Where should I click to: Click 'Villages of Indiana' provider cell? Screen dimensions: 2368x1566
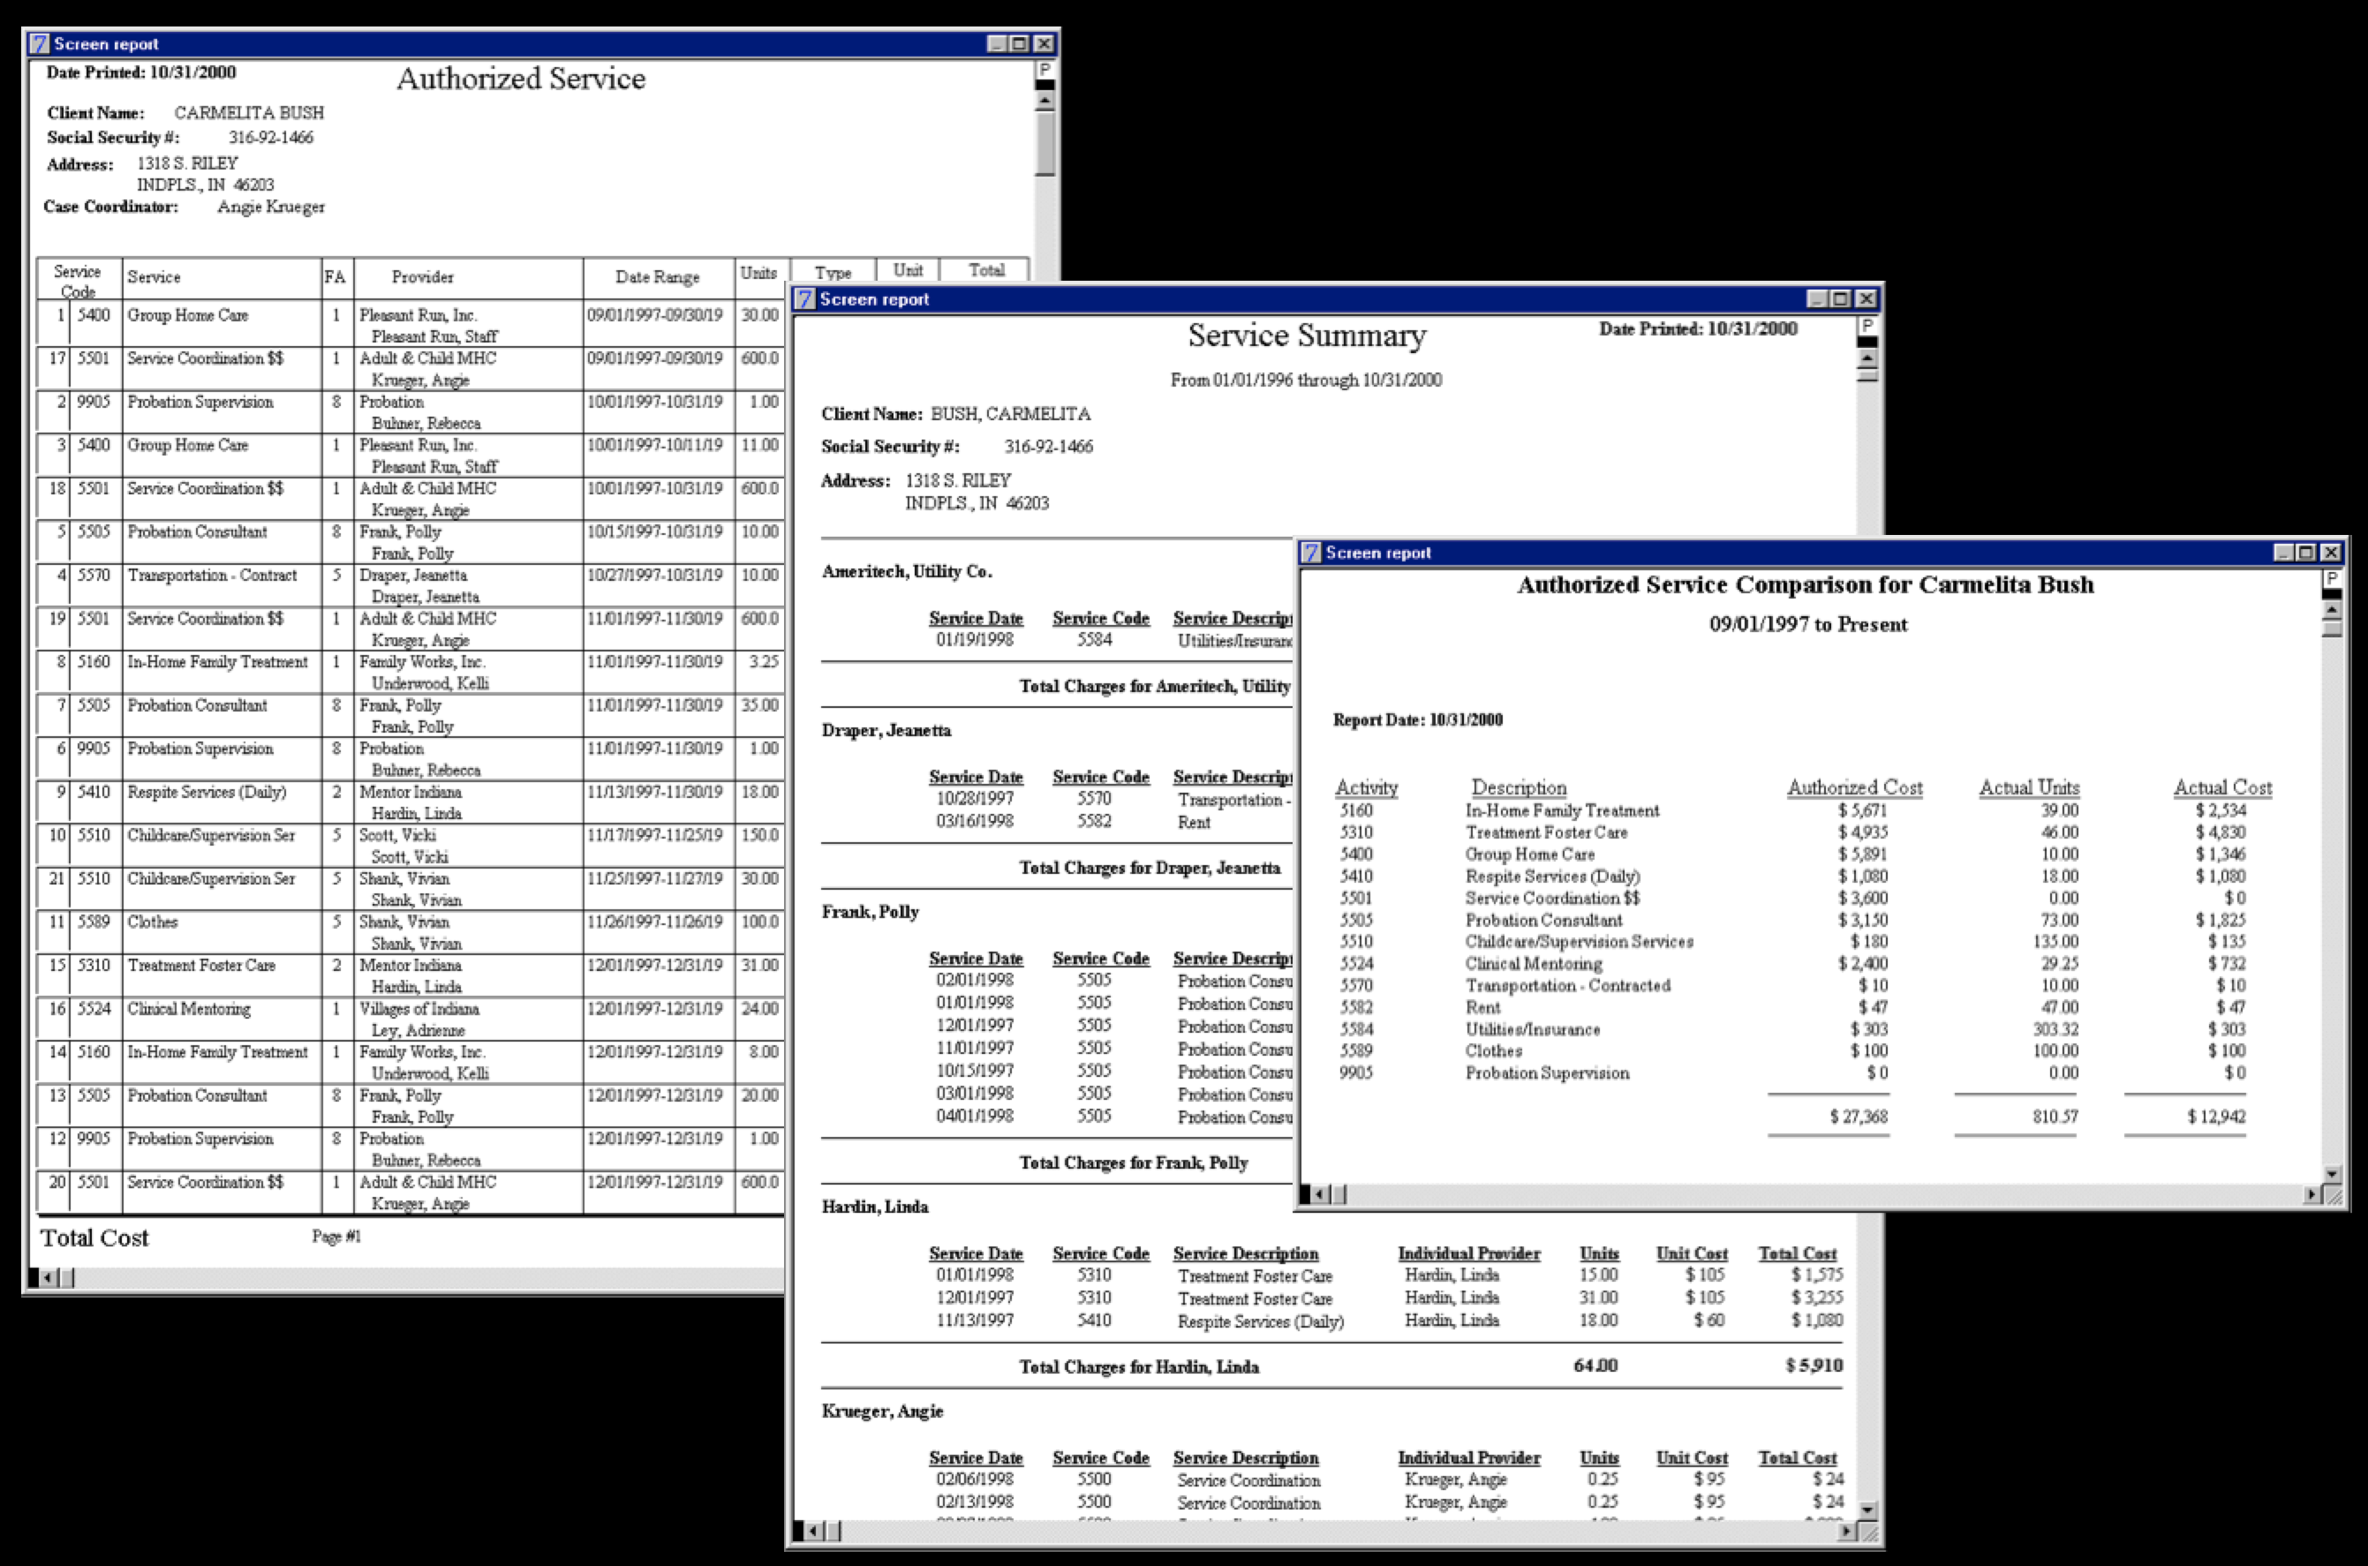[x=419, y=1009]
